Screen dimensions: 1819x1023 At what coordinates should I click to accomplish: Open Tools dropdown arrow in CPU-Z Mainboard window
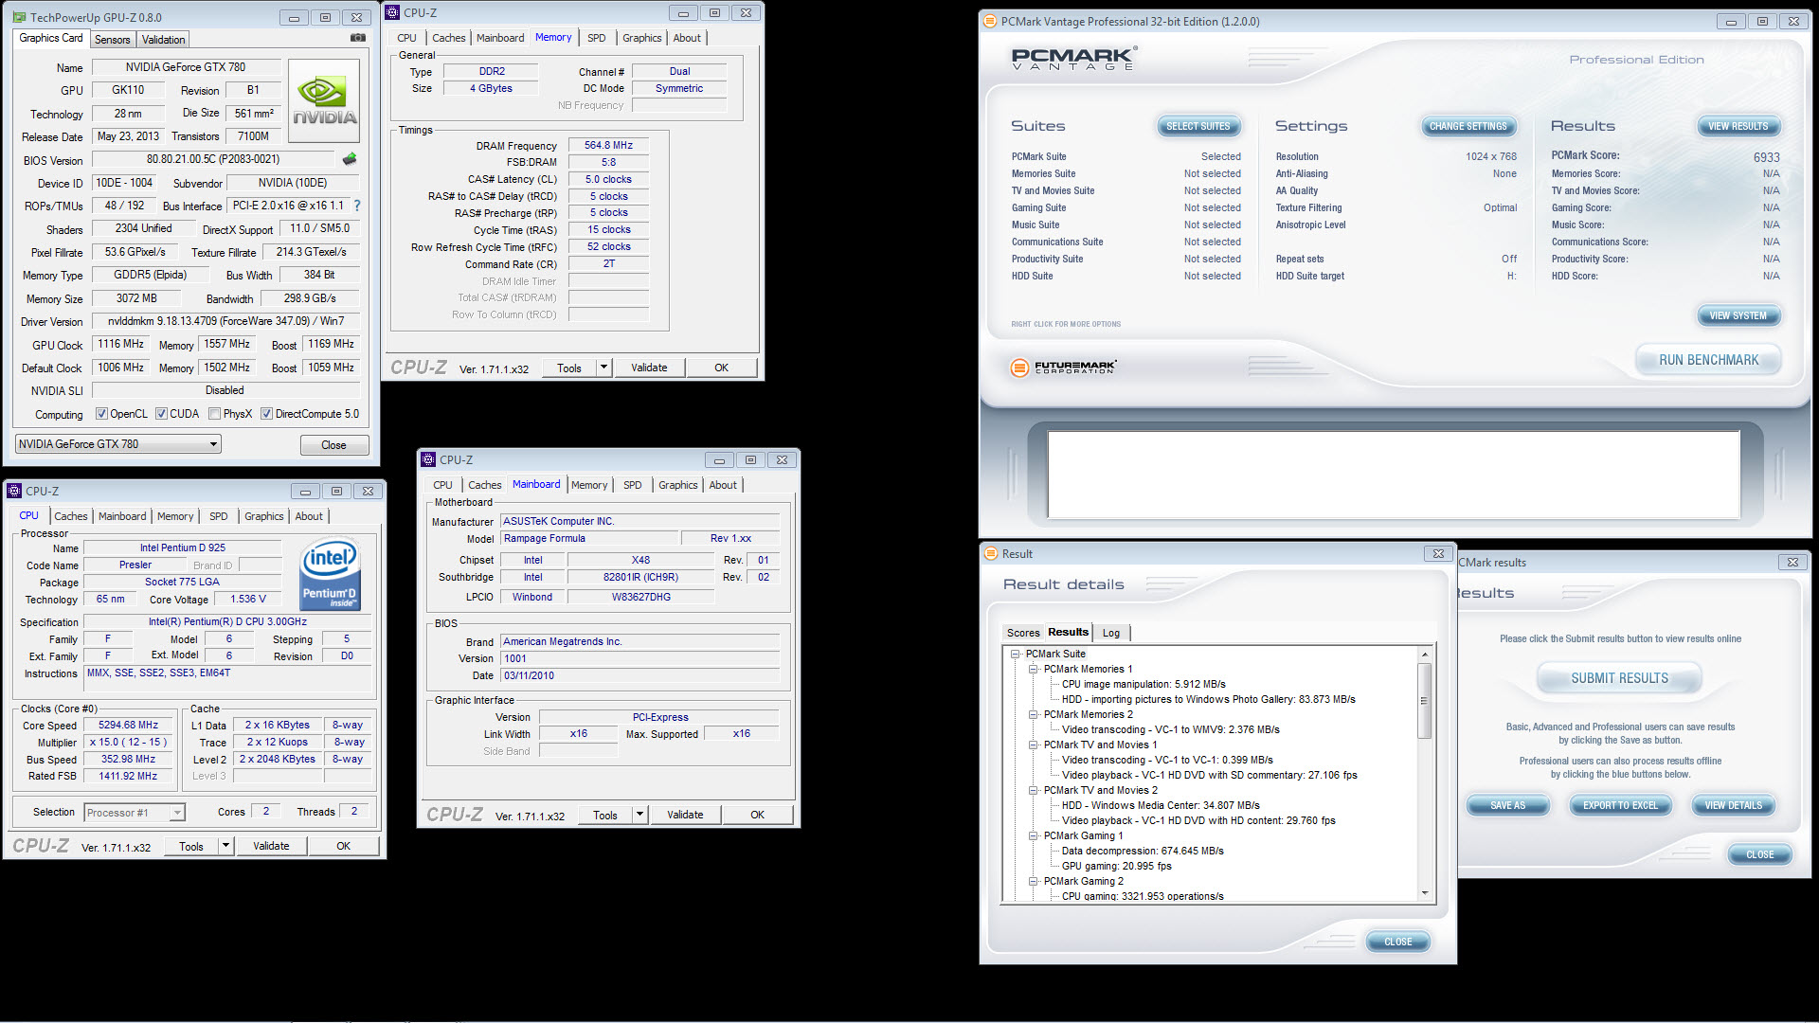(x=639, y=815)
